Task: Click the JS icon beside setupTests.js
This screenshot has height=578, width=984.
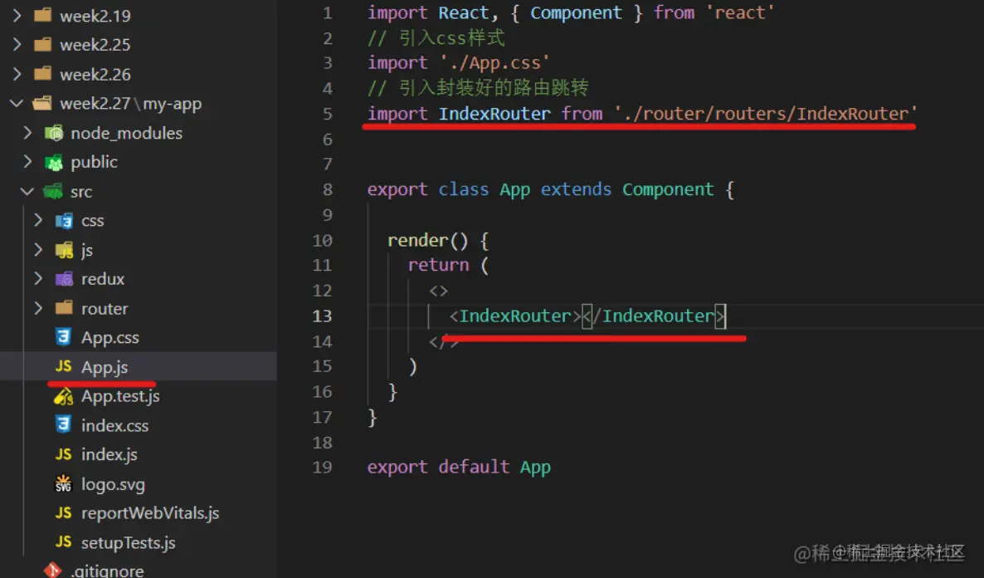Action: click(63, 541)
